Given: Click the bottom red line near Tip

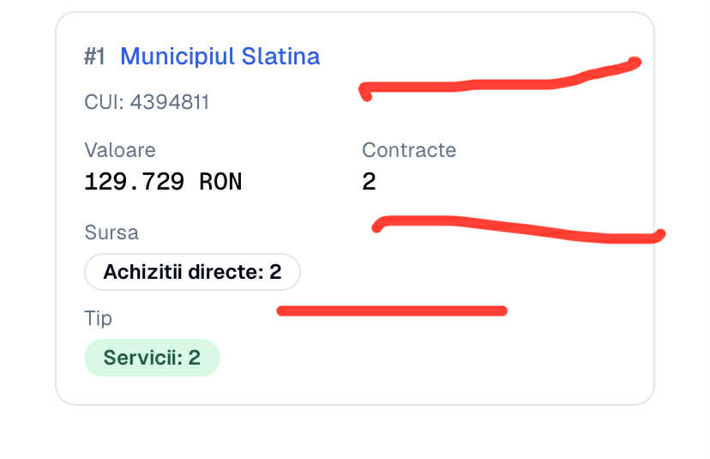Looking at the screenshot, I should (392, 311).
